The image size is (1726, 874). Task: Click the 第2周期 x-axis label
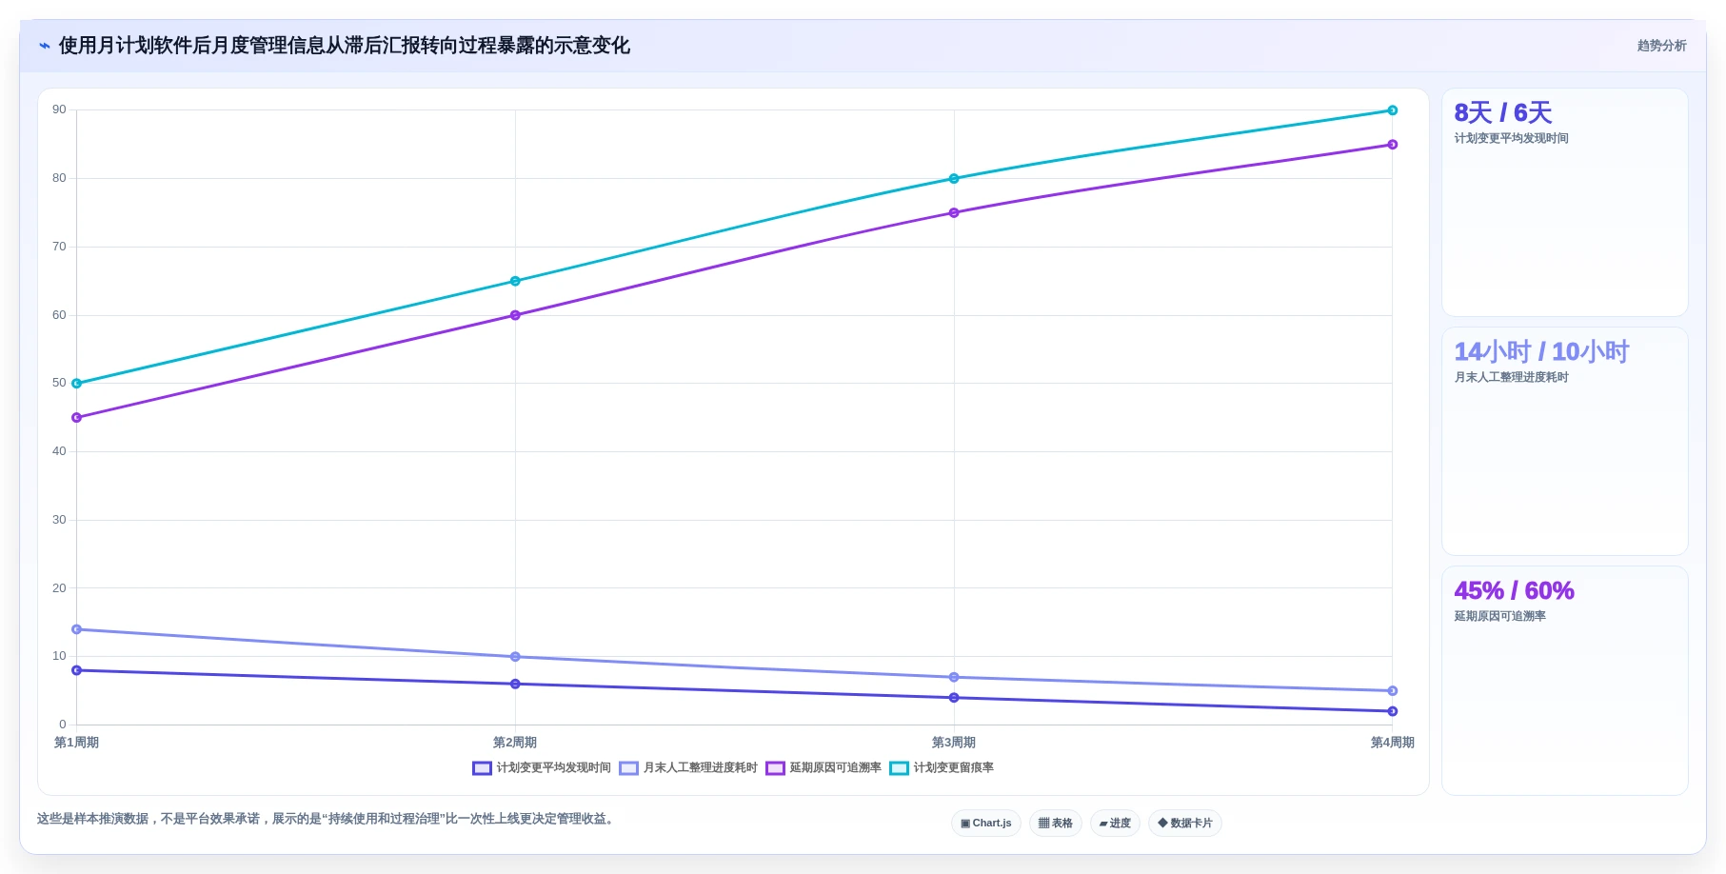[515, 743]
